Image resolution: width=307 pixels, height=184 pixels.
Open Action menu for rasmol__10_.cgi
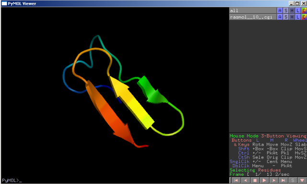(280, 17)
